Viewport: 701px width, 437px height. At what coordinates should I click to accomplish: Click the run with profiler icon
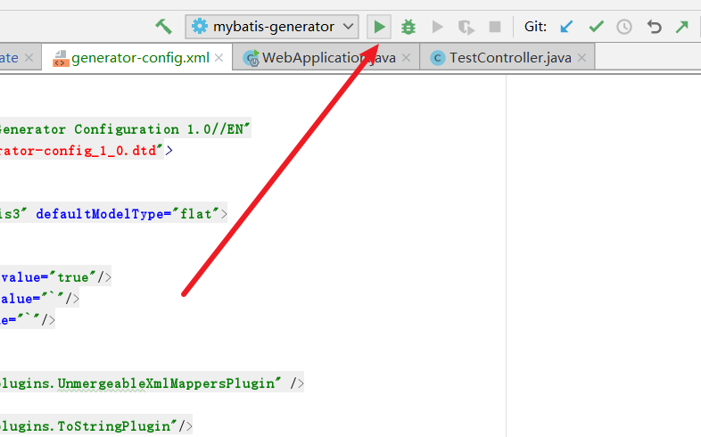[466, 27]
